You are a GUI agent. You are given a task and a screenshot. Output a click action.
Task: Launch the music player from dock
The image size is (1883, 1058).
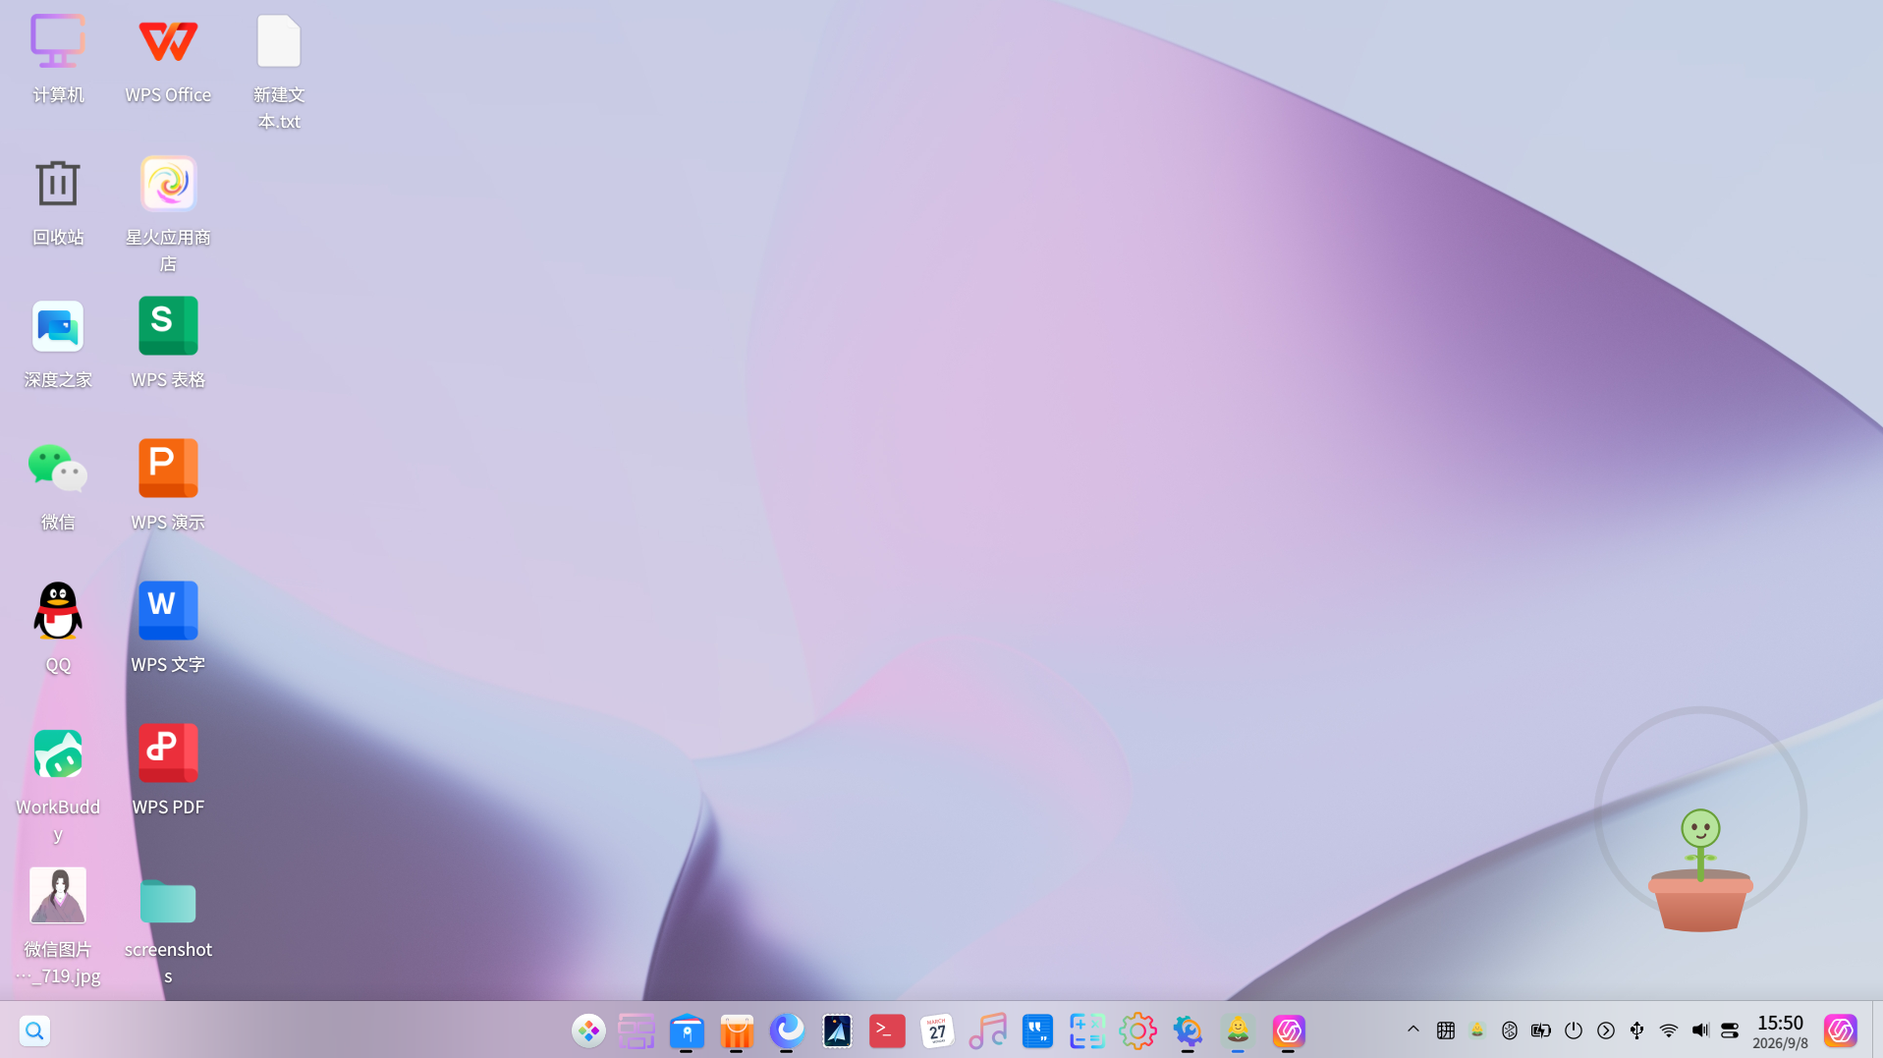(x=987, y=1030)
